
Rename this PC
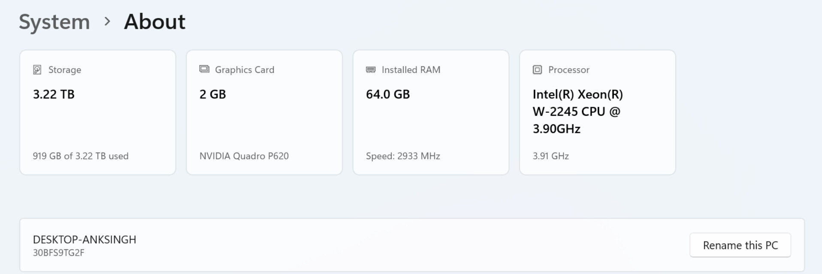pos(740,245)
